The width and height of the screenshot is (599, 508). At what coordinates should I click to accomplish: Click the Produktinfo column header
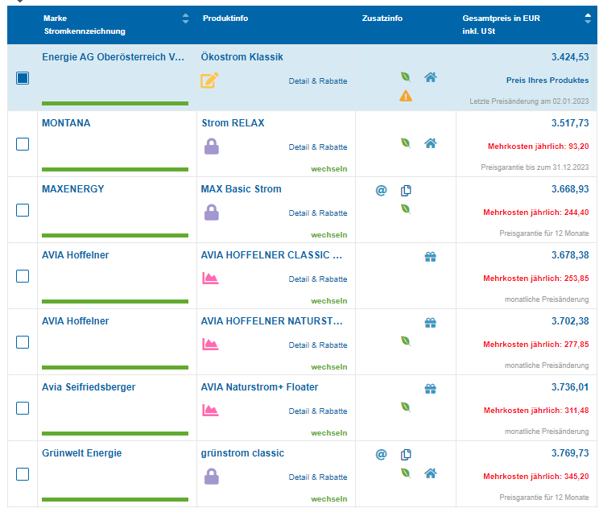pos(225,19)
